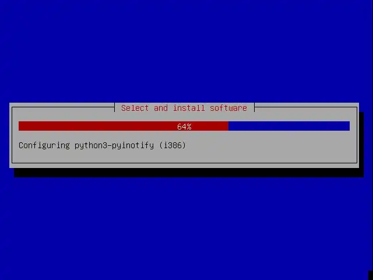Click the "Select and install software" dialog title

184,108
